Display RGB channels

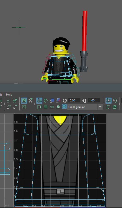tap(52, 107)
